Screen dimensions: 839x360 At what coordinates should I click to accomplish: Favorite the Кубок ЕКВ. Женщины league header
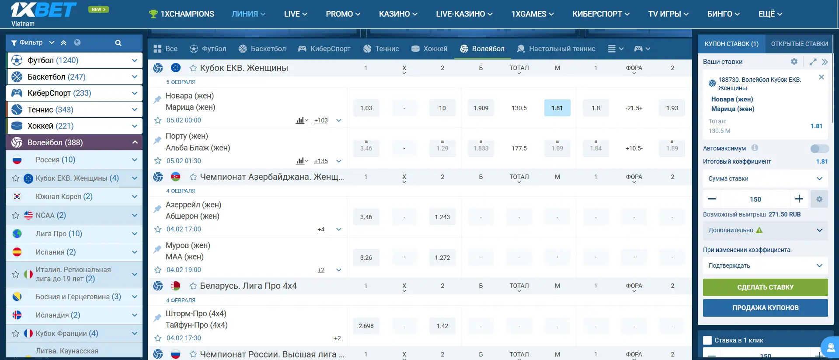(193, 68)
